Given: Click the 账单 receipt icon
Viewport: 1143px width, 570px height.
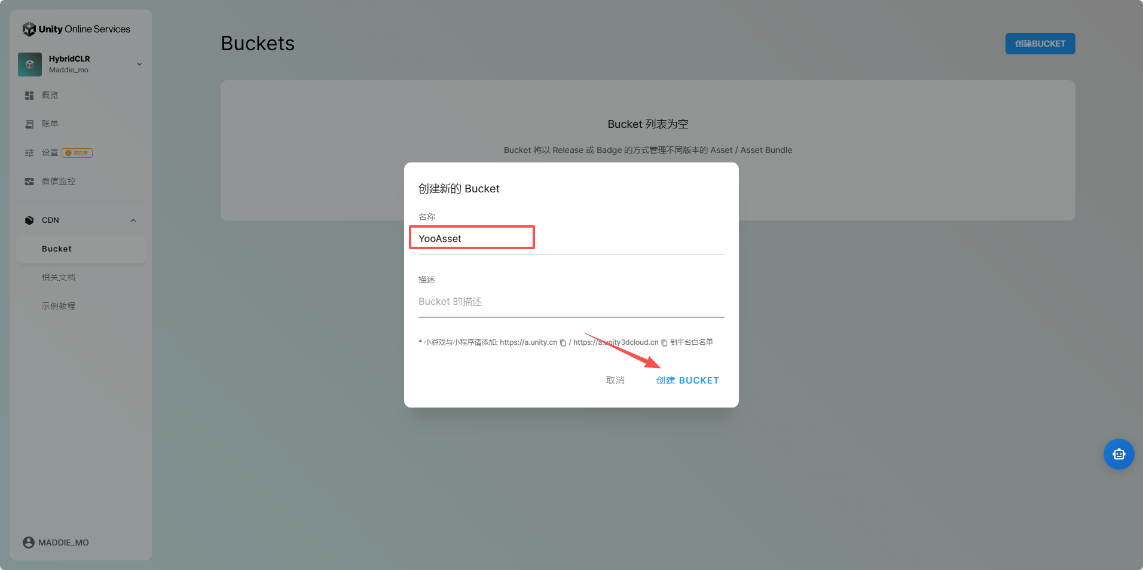Looking at the screenshot, I should pyautogui.click(x=29, y=124).
